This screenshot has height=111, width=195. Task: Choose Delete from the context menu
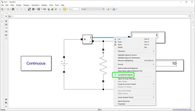[x=135, y=47]
